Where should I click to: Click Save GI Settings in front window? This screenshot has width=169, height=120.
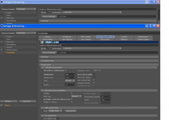49,52
